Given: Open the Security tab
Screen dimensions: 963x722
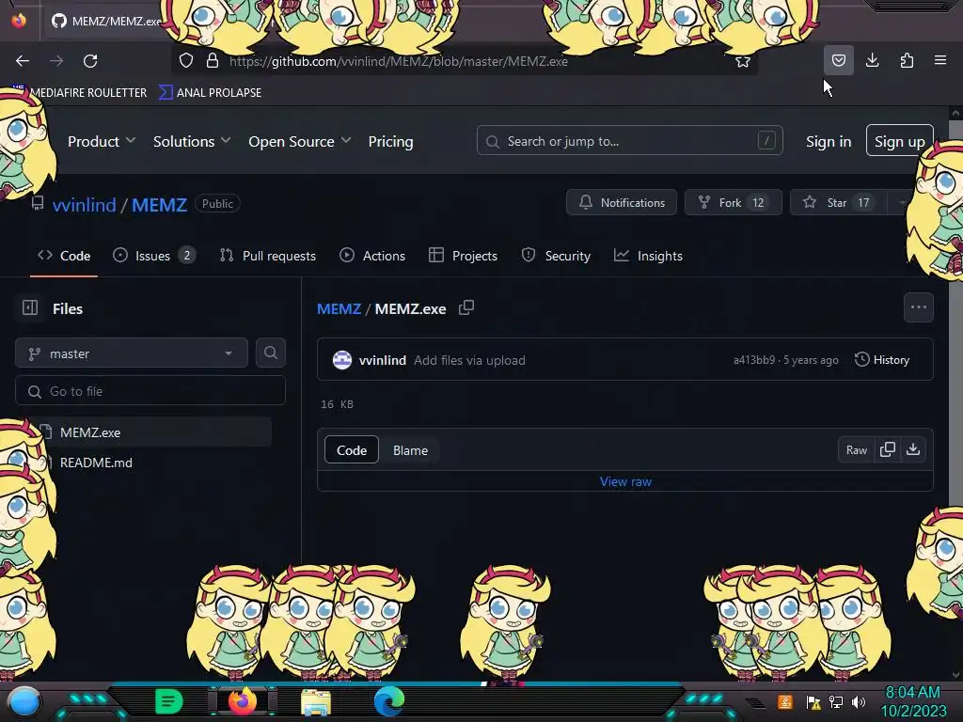Looking at the screenshot, I should [556, 256].
